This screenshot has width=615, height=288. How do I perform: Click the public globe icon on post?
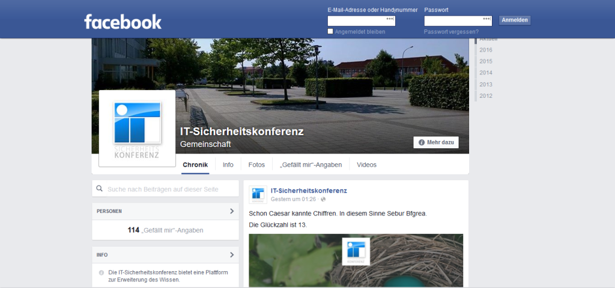[x=323, y=199]
